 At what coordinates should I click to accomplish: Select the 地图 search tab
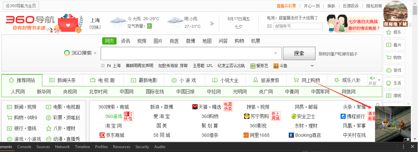click(207, 41)
